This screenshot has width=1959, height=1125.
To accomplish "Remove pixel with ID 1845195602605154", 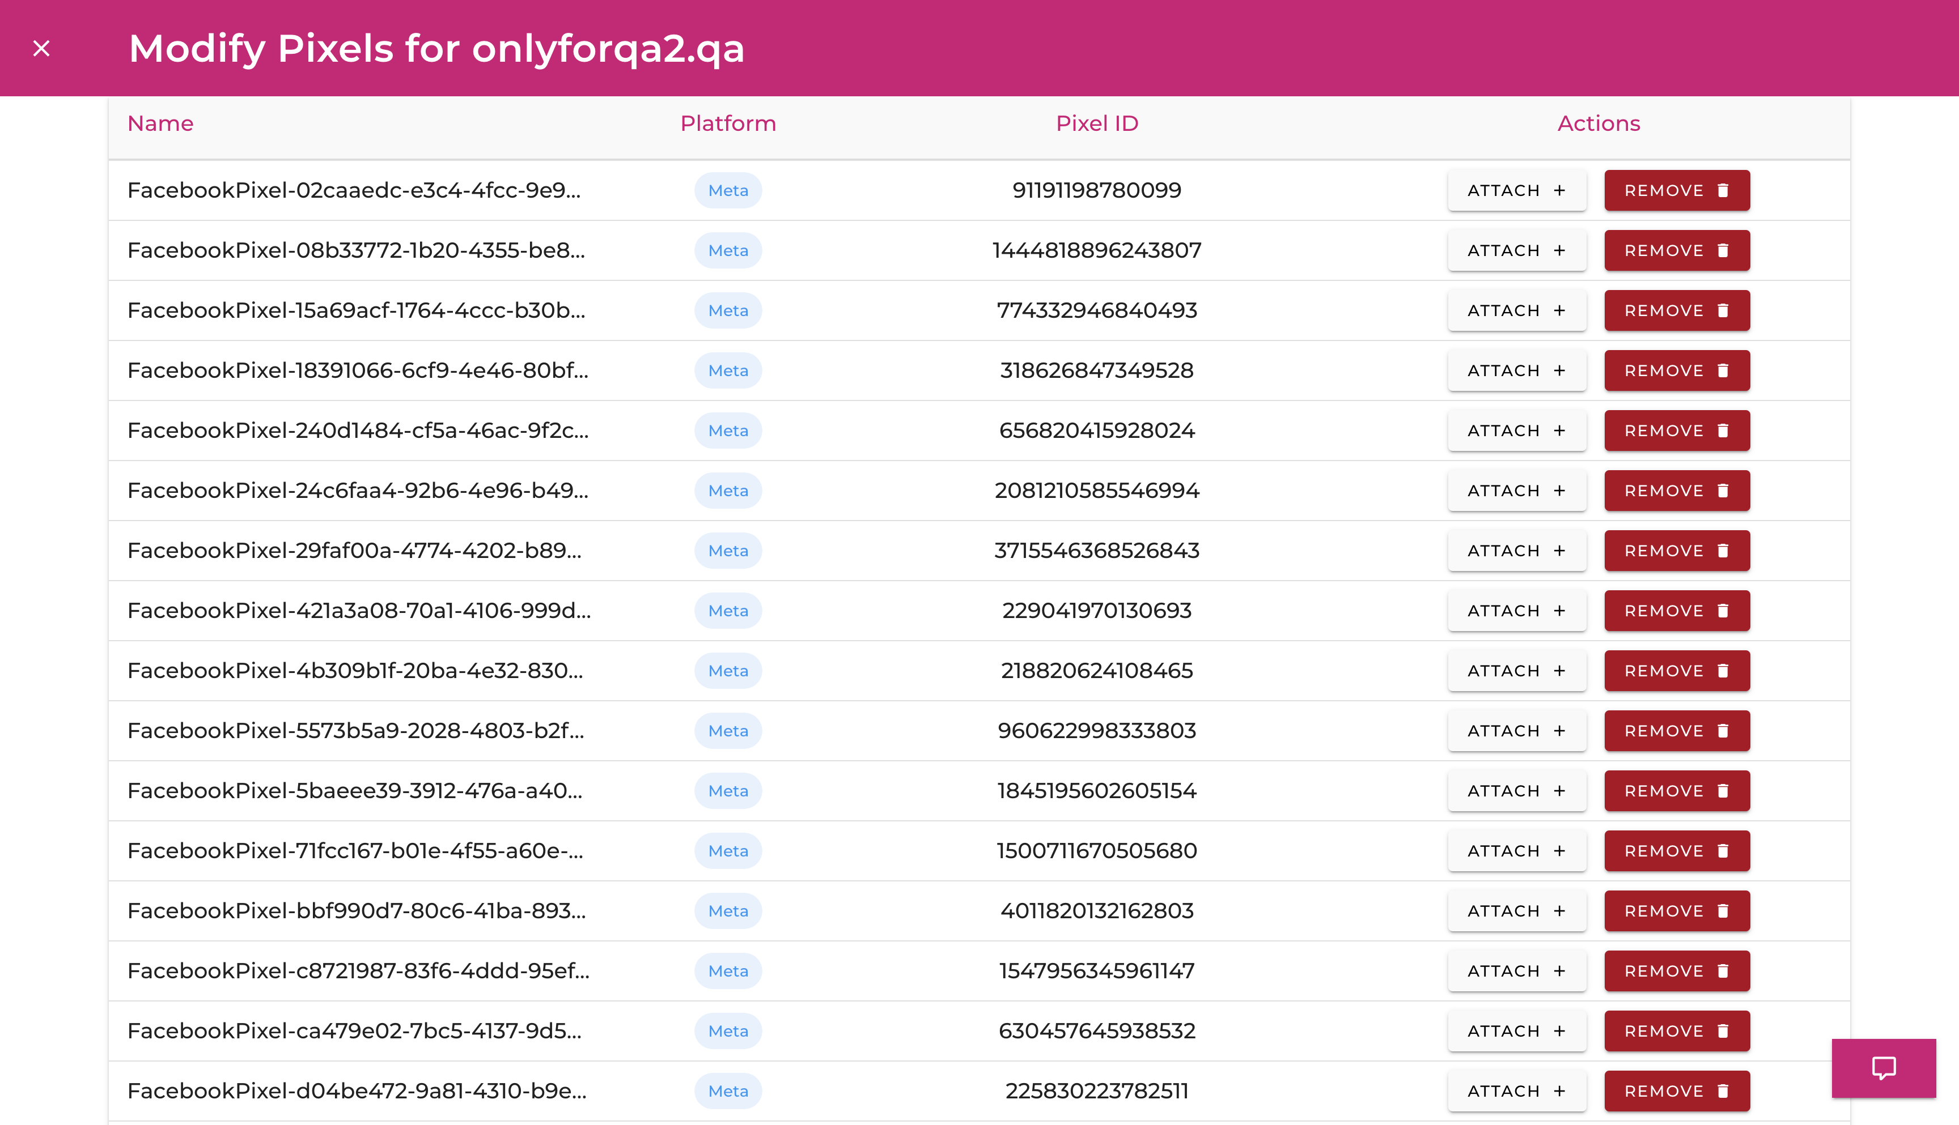I will pyautogui.click(x=1676, y=791).
